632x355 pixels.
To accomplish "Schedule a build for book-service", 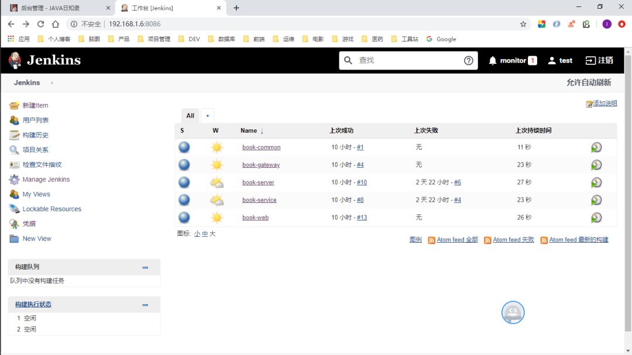I will pos(596,200).
